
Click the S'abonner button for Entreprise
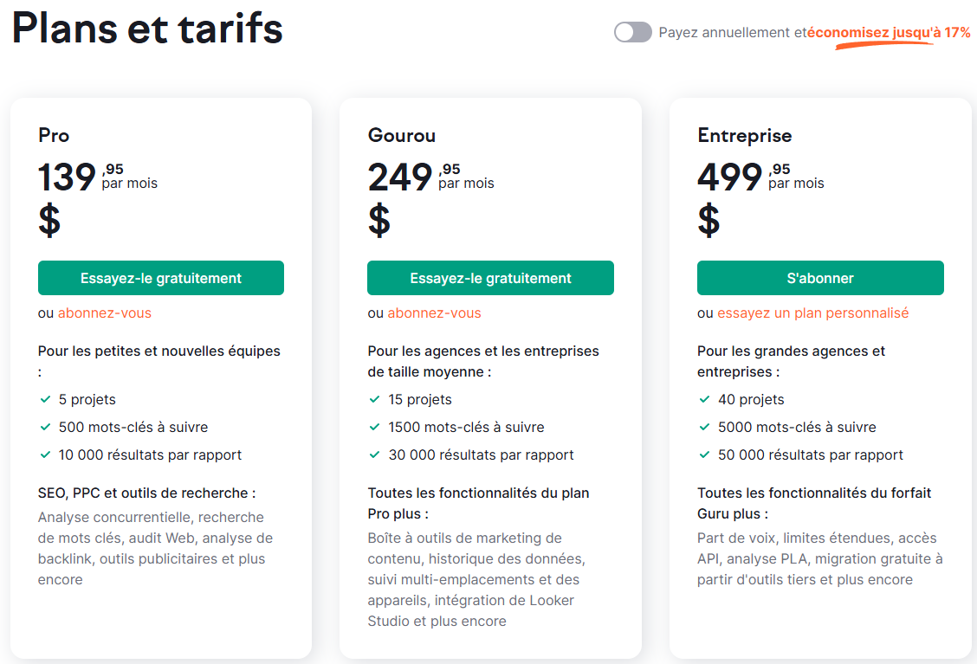pos(820,278)
